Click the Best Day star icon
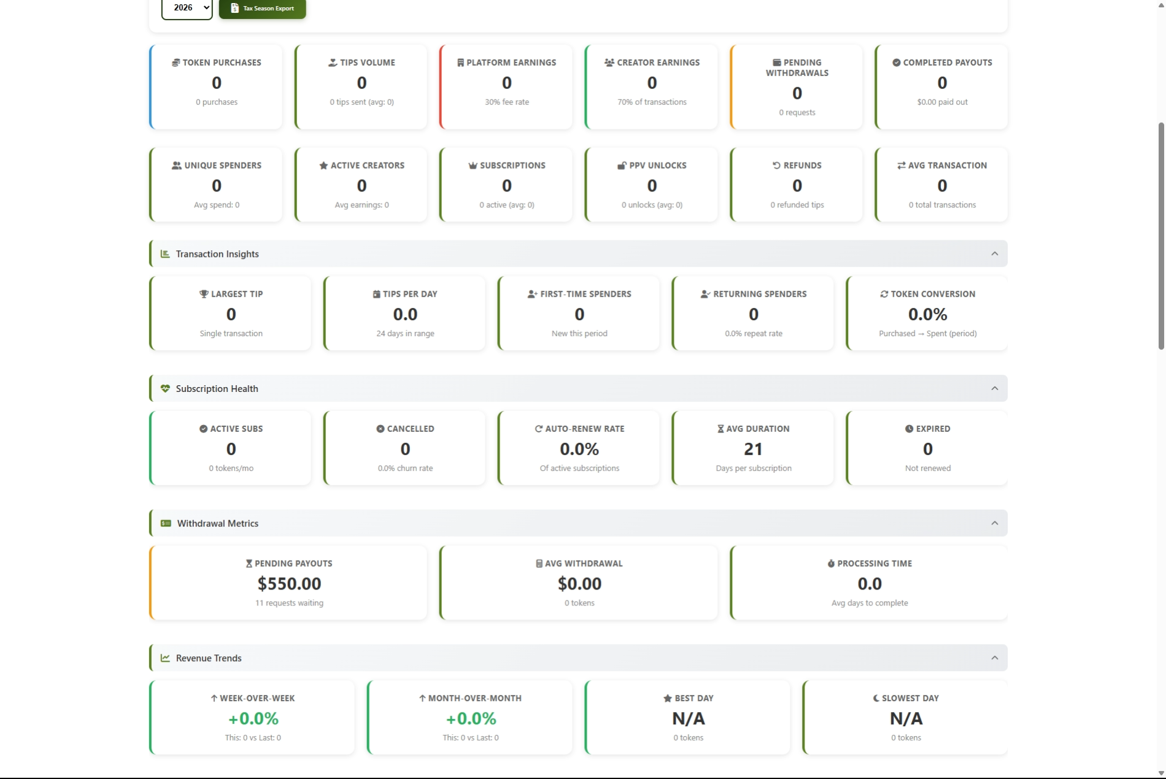This screenshot has height=779, width=1166. pyautogui.click(x=667, y=698)
